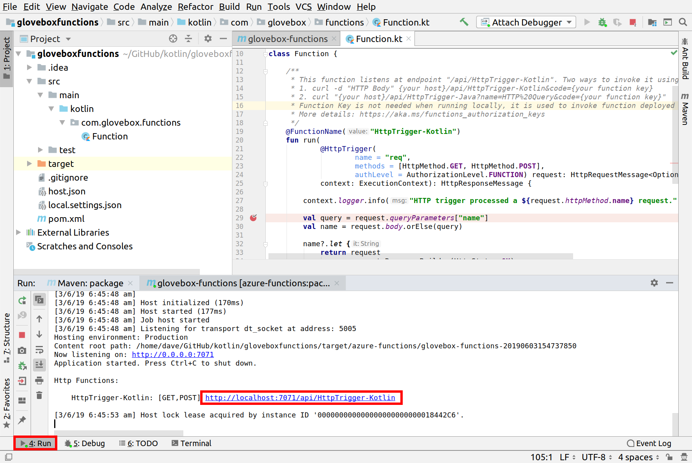Expand the target folder
The image size is (692, 463).
click(29, 164)
